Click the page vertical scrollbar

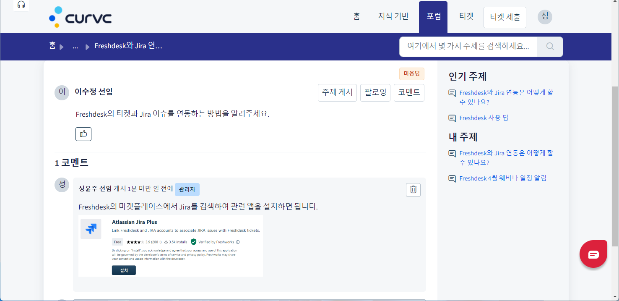(615, 166)
